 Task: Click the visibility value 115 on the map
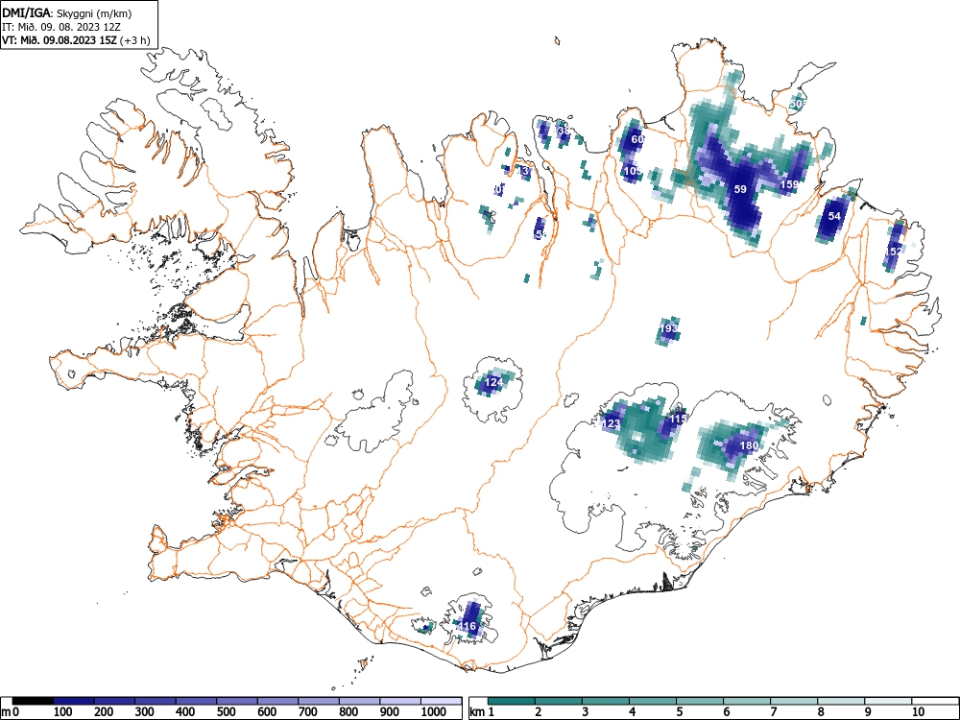point(679,419)
